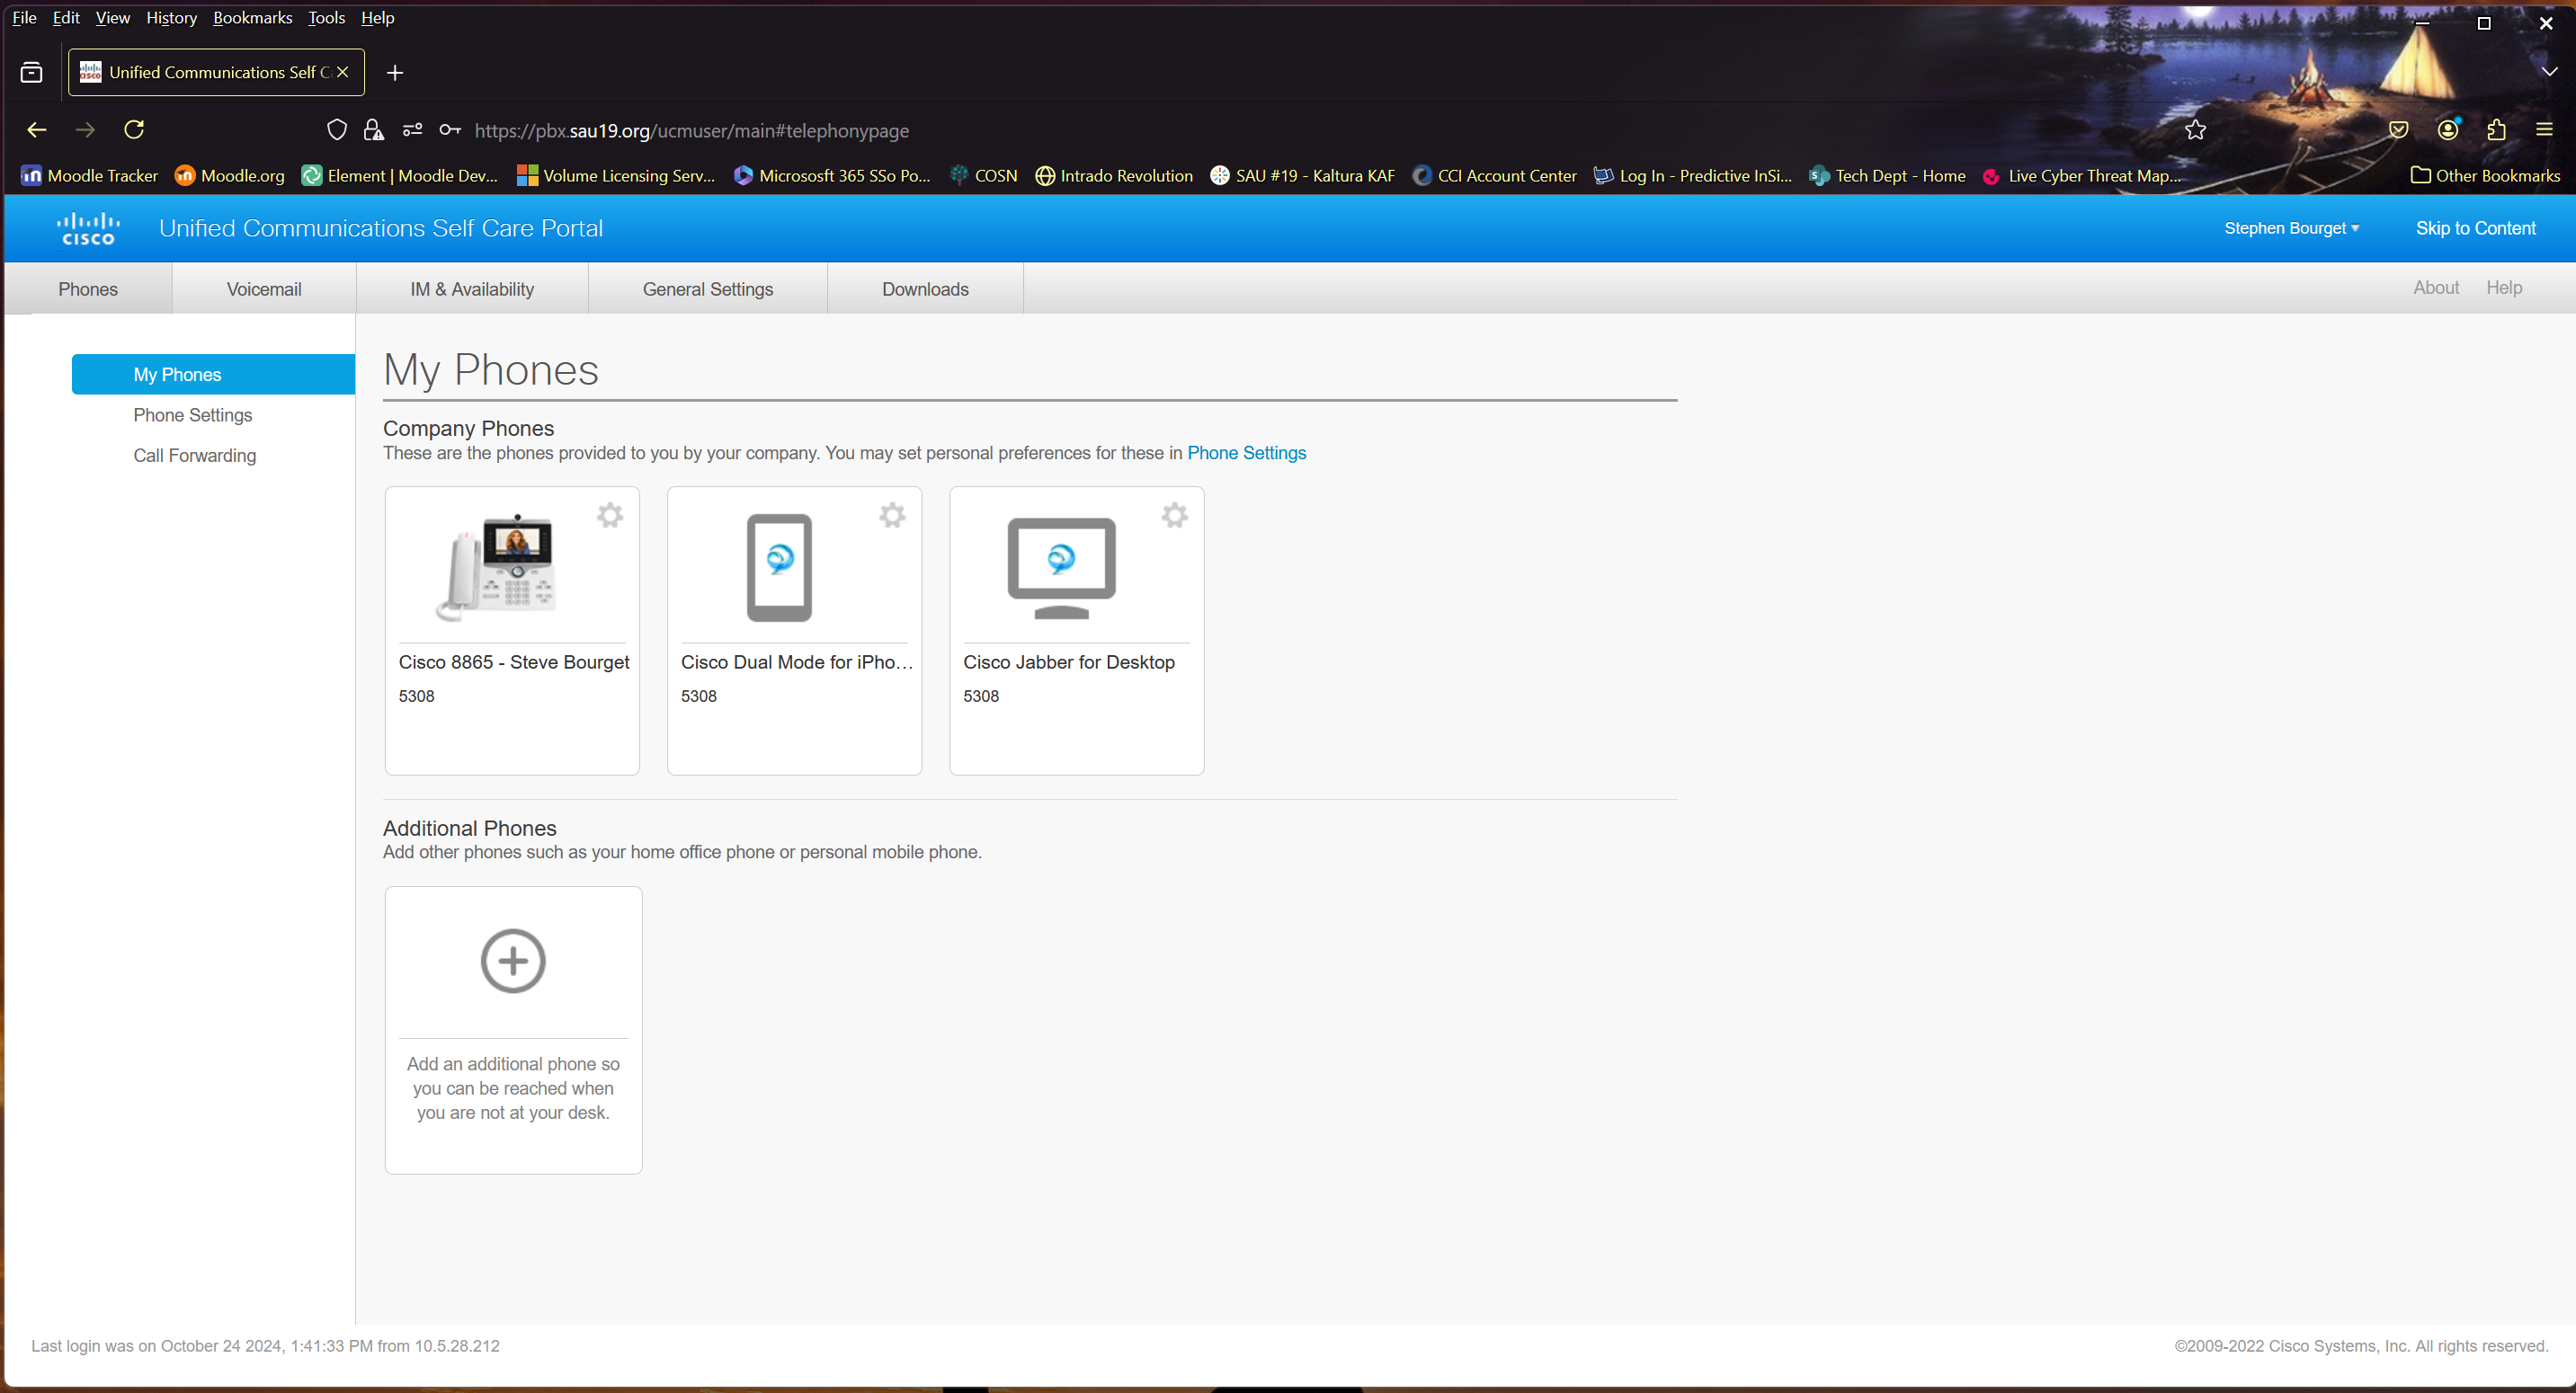Click the tracking protection shield icon

click(x=337, y=130)
